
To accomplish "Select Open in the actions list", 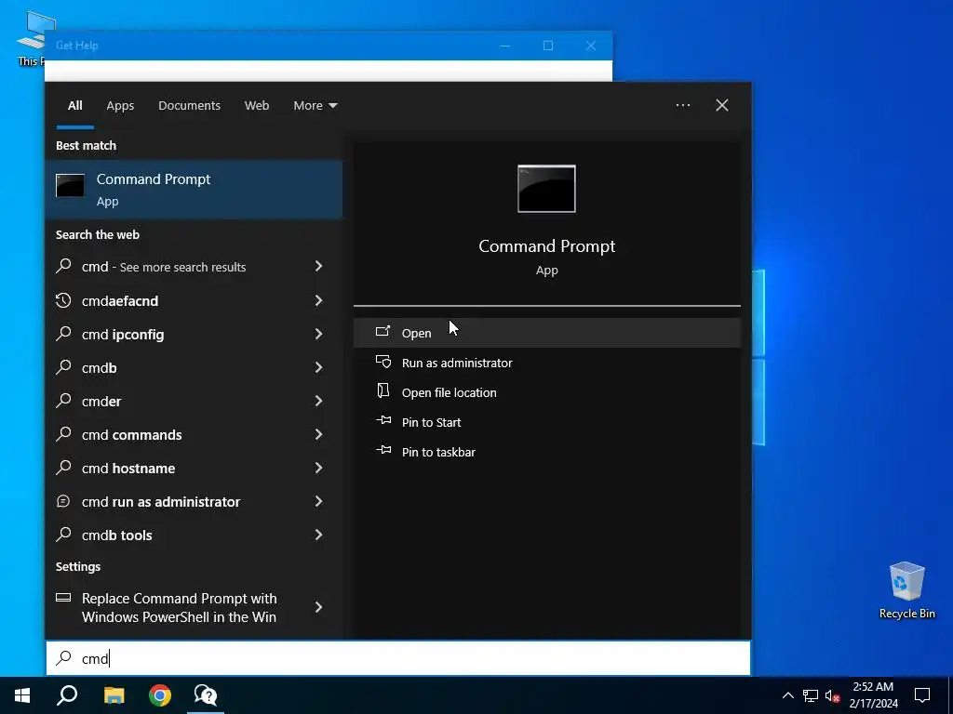I will click(x=547, y=333).
